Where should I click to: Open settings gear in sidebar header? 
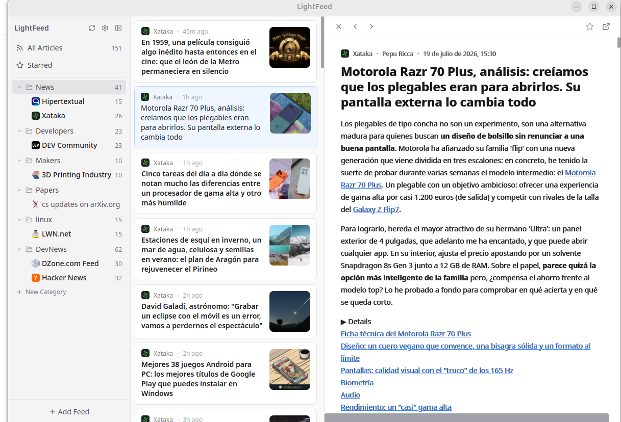105,28
